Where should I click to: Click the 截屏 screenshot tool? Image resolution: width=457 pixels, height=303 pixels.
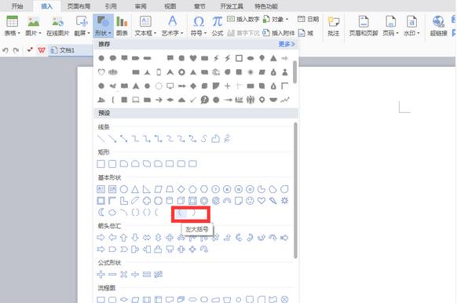[82, 21]
